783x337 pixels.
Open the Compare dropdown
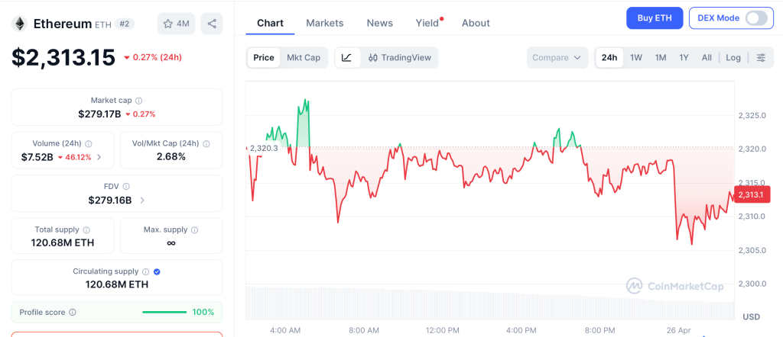click(x=557, y=58)
